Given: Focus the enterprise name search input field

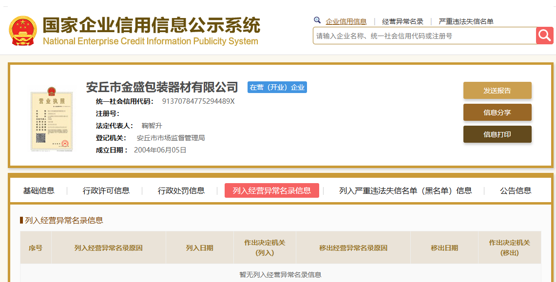Looking at the screenshot, I should coord(424,36).
